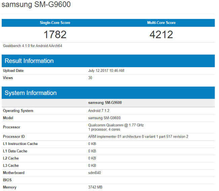Select the ARM implementer 81 architecture value
This screenshot has height=191, width=219.
138,137
